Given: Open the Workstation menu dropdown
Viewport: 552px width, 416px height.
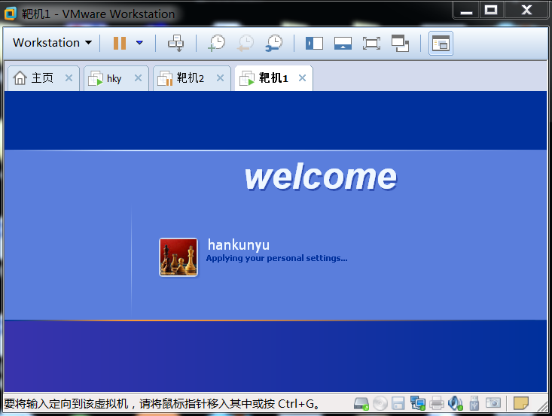Looking at the screenshot, I should click(53, 43).
